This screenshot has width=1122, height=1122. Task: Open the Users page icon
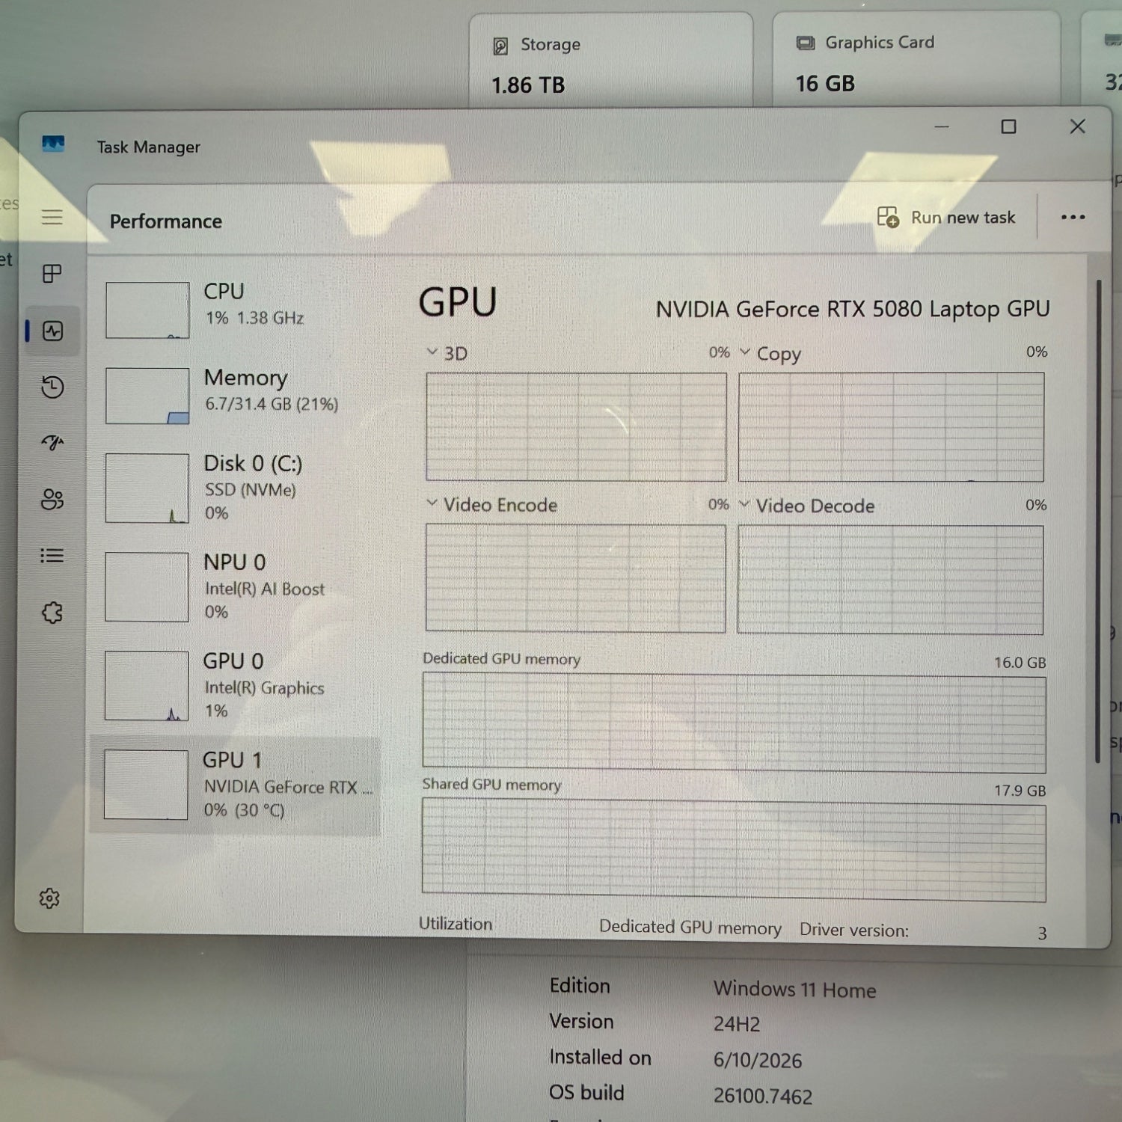coord(52,499)
